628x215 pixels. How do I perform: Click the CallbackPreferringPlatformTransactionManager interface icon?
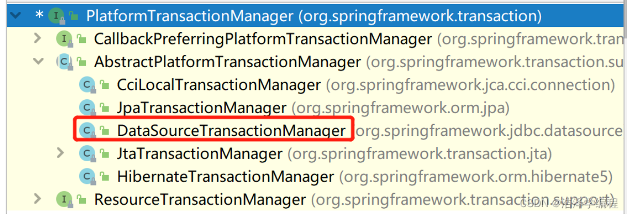point(63,39)
